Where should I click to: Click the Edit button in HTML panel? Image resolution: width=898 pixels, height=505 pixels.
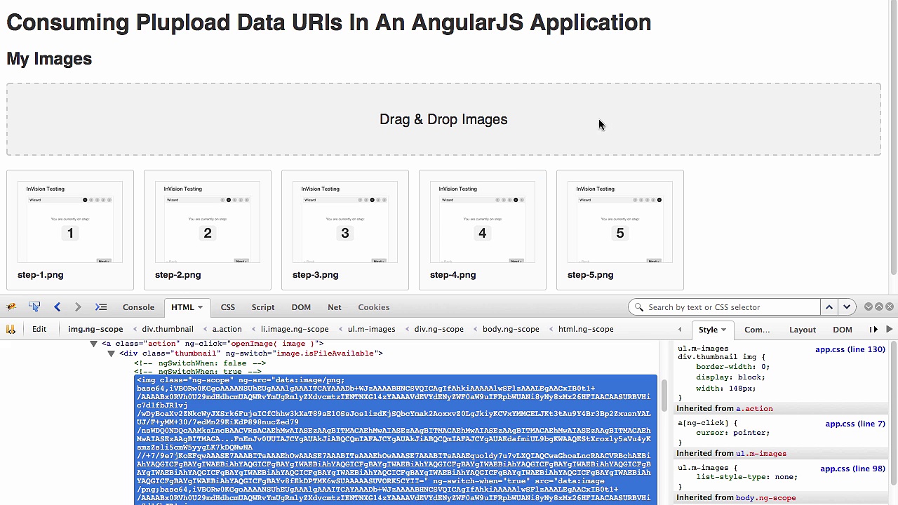point(39,329)
